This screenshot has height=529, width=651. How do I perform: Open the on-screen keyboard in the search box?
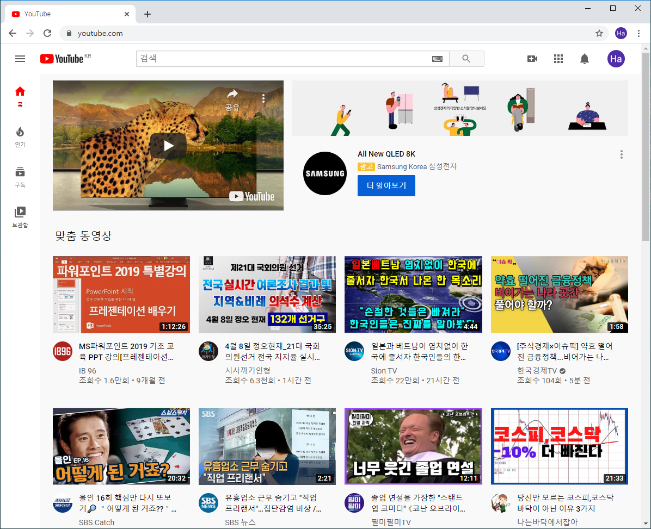tap(437, 59)
